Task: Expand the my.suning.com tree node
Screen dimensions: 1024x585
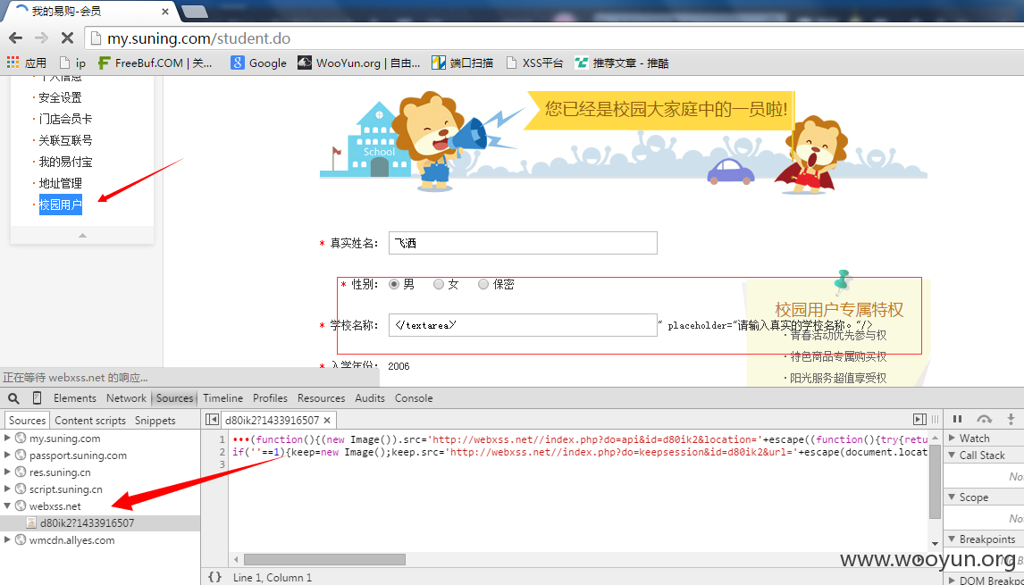Action: click(7, 439)
